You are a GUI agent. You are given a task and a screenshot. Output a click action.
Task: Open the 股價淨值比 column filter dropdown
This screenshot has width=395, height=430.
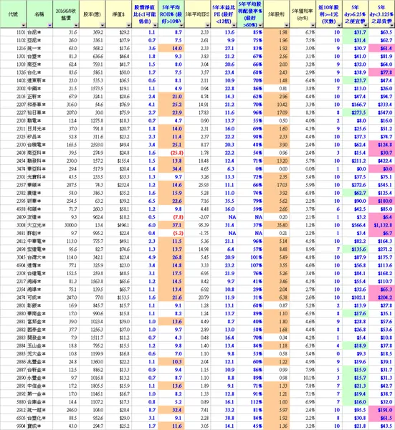point(155,26)
